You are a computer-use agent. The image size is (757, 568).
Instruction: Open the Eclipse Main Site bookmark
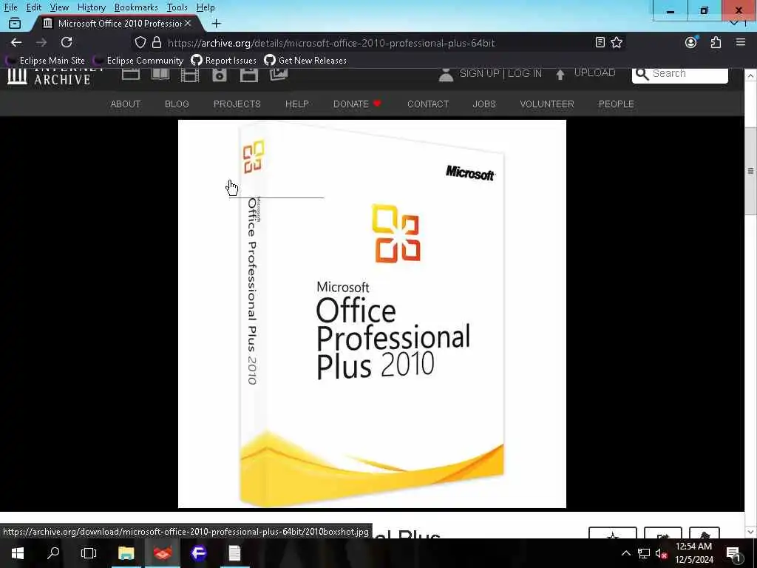[45, 61]
